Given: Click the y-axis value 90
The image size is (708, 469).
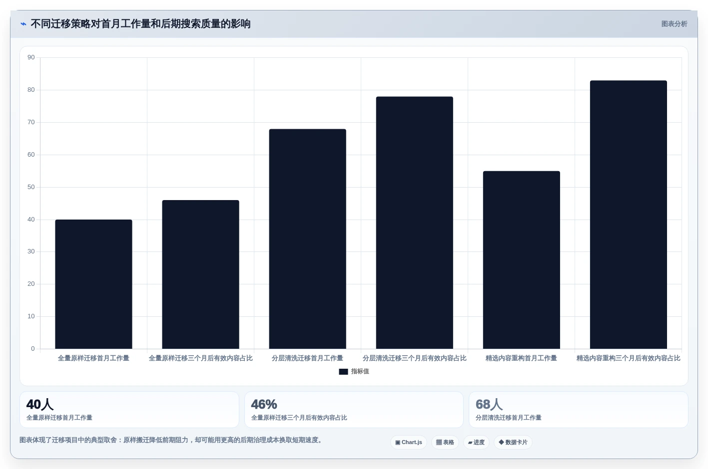Looking at the screenshot, I should click(x=31, y=57).
